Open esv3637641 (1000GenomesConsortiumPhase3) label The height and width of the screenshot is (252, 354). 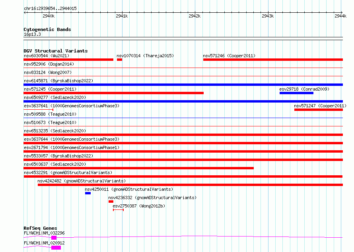tap(72, 106)
